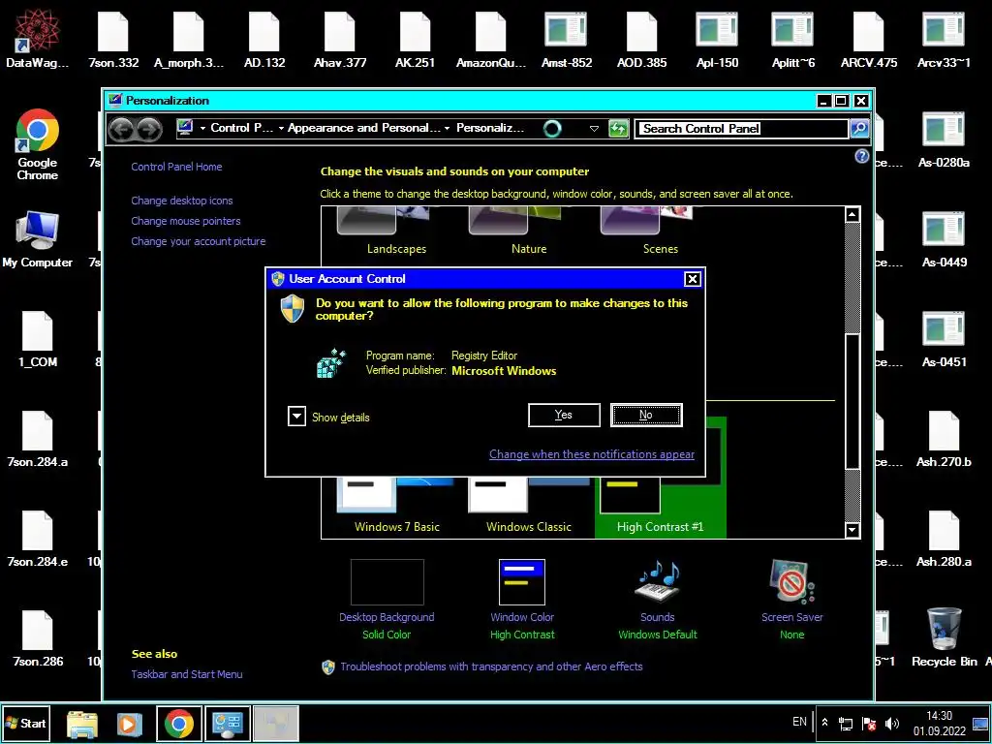Click the volume speaker tray icon
Image resolution: width=992 pixels, height=744 pixels.
tap(892, 723)
